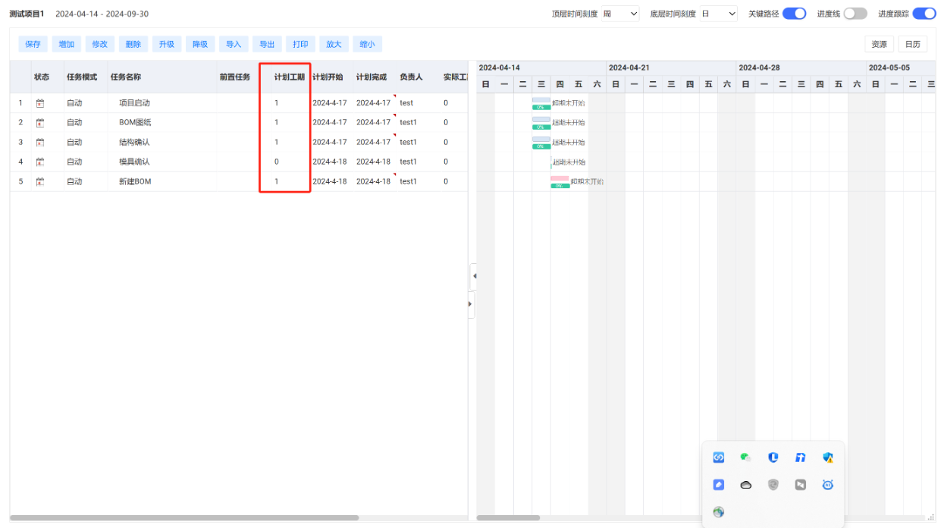
Task: Click the globe network tray icon
Action: tap(719, 512)
